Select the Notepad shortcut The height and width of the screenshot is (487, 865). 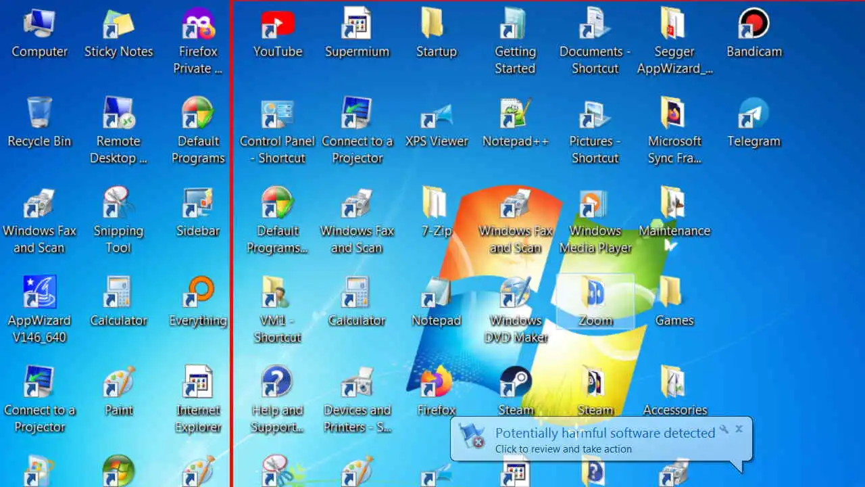pos(437,301)
